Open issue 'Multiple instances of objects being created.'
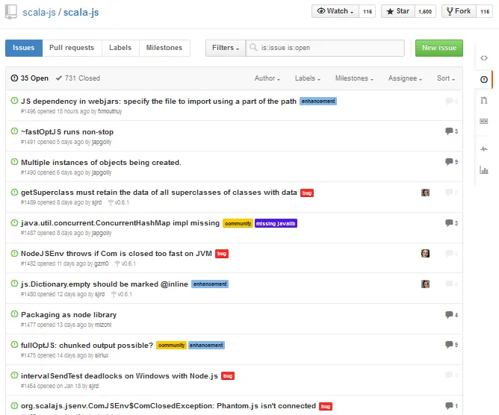The width and height of the screenshot is (499, 415). click(x=101, y=162)
